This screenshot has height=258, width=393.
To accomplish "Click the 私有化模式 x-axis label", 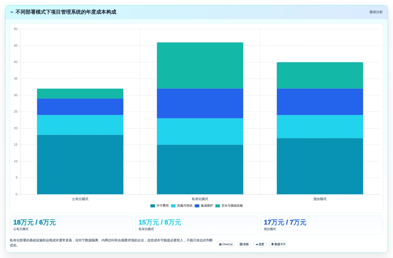I will tap(200, 199).
